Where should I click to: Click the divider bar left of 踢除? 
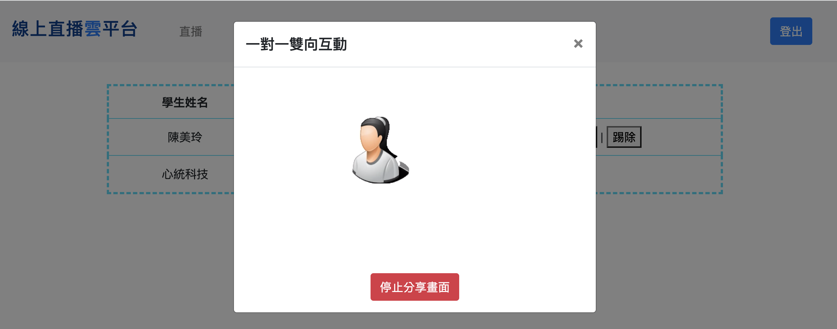pos(602,137)
